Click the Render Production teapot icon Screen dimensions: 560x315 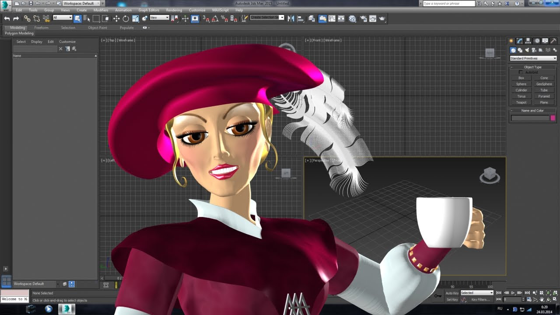382,18
